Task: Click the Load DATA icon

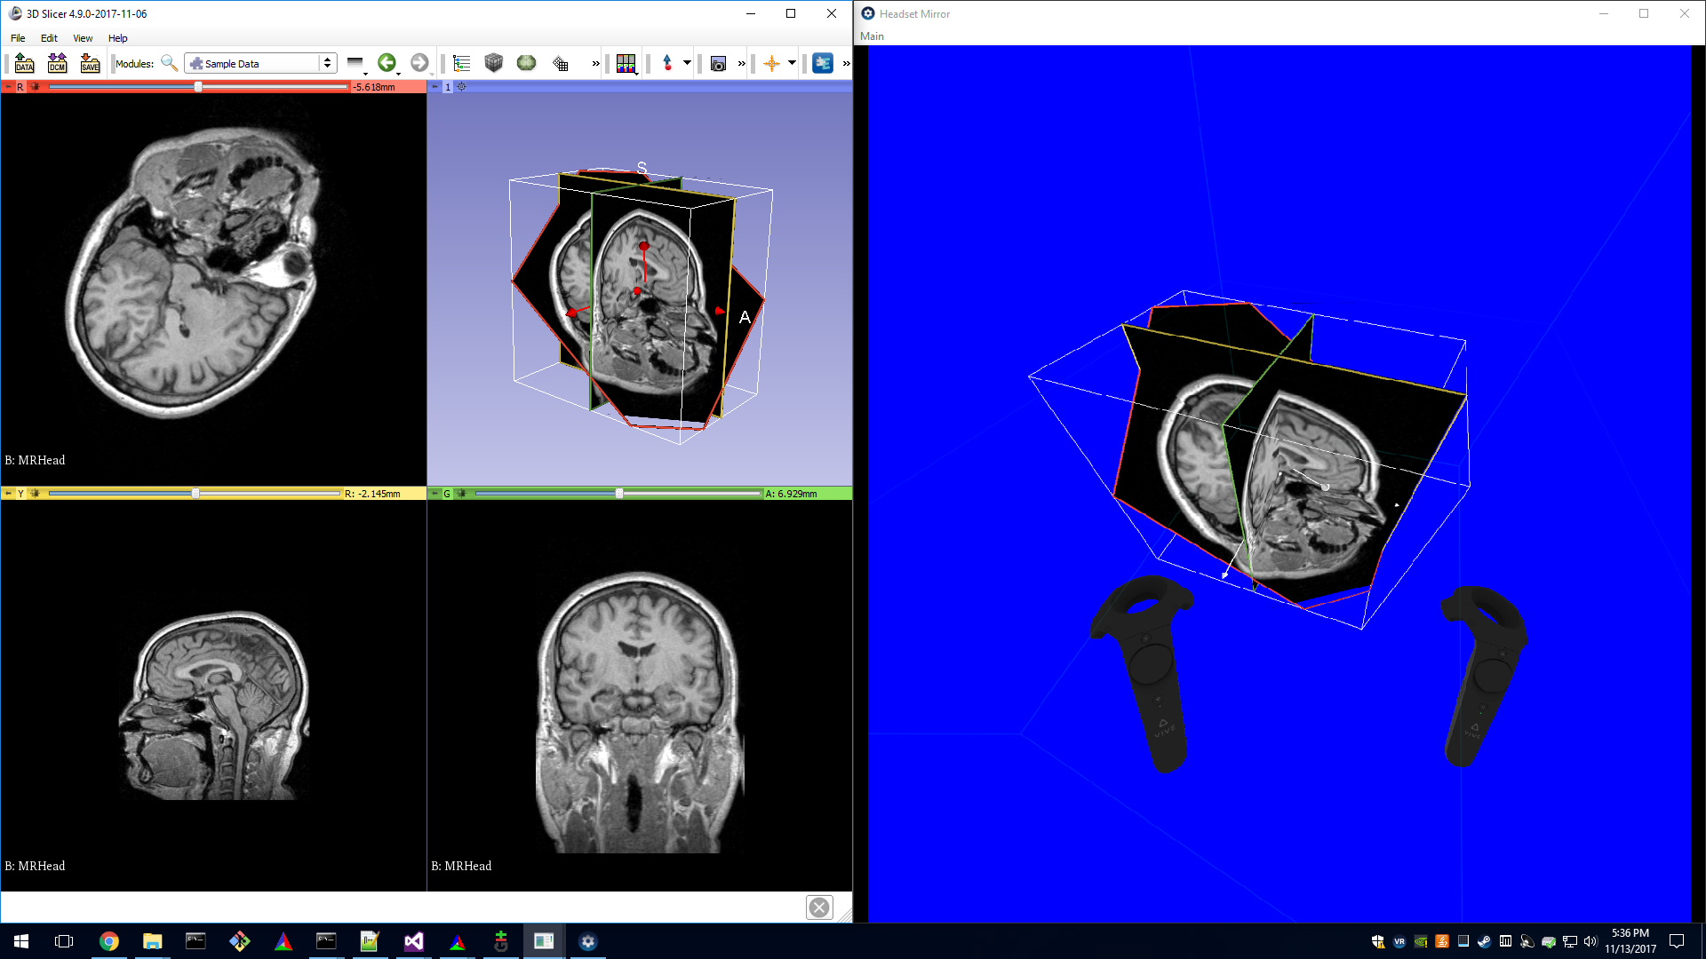Action: [x=24, y=63]
